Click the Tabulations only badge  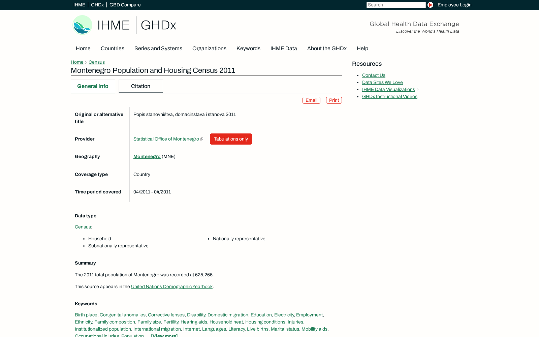point(231,139)
